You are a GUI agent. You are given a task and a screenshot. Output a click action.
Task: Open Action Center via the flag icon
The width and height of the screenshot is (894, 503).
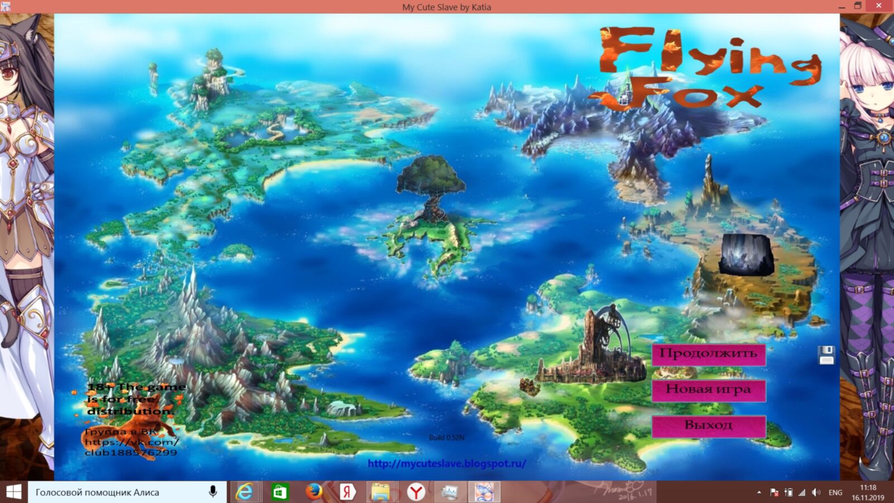774,492
